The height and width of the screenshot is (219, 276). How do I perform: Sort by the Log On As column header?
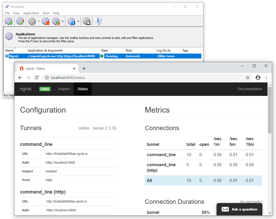[168, 50]
